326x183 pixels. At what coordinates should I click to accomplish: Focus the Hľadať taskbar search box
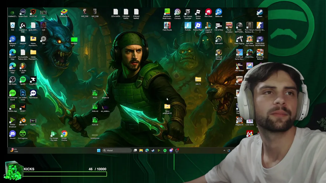point(117,150)
